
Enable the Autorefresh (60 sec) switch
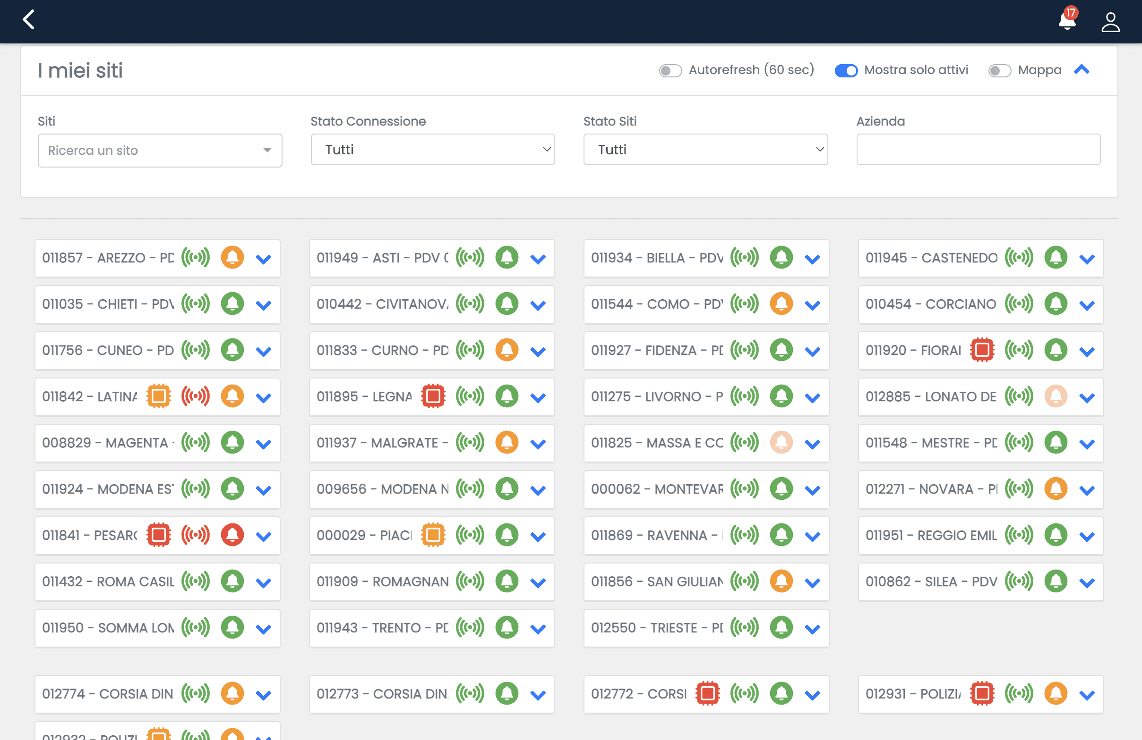pyautogui.click(x=670, y=71)
